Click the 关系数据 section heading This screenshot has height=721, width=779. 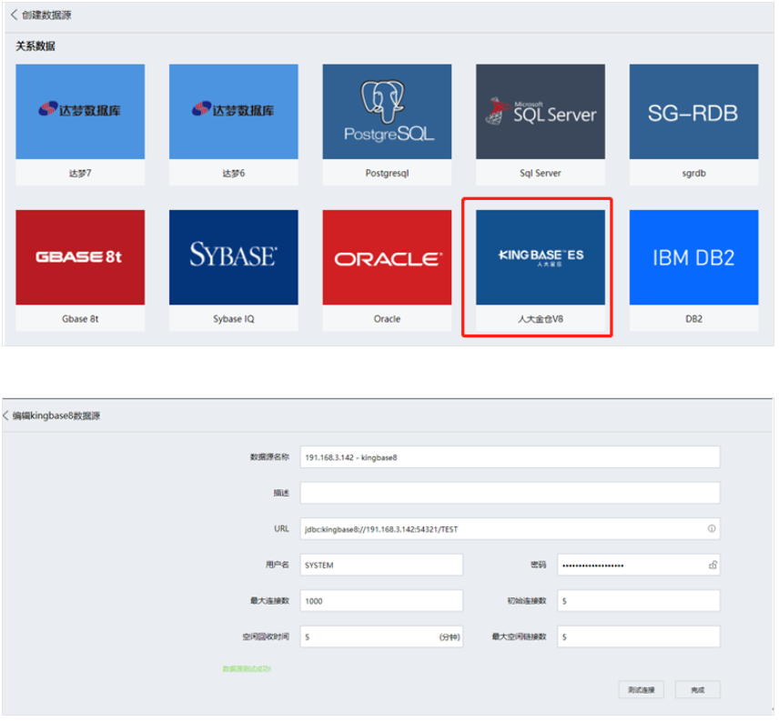pyautogui.click(x=35, y=46)
